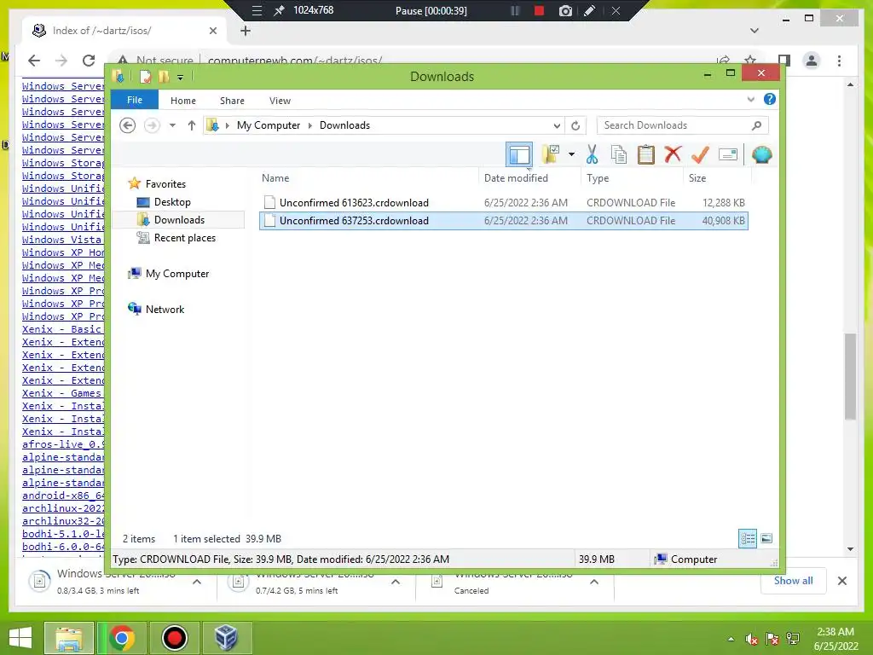Go back in Explorer navigation

pos(128,125)
